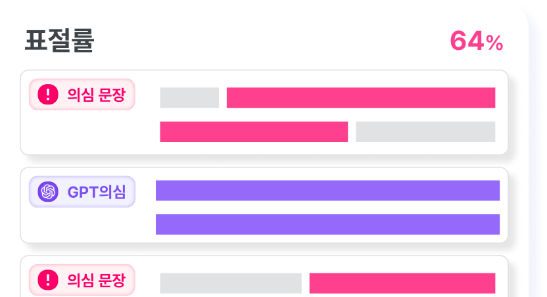Select the pink bar in the top card's second row
Image resolution: width=547 pixels, height=297 pixels.
click(254, 131)
